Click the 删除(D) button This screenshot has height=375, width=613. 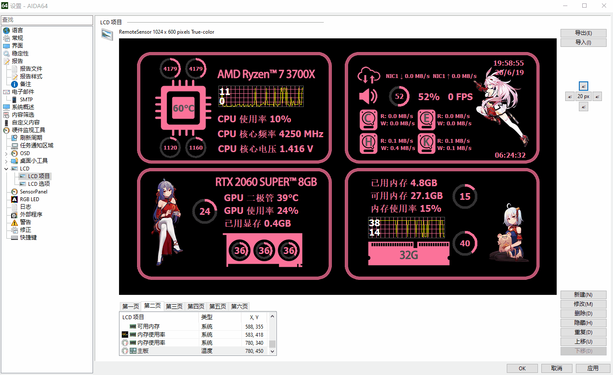(x=583, y=314)
